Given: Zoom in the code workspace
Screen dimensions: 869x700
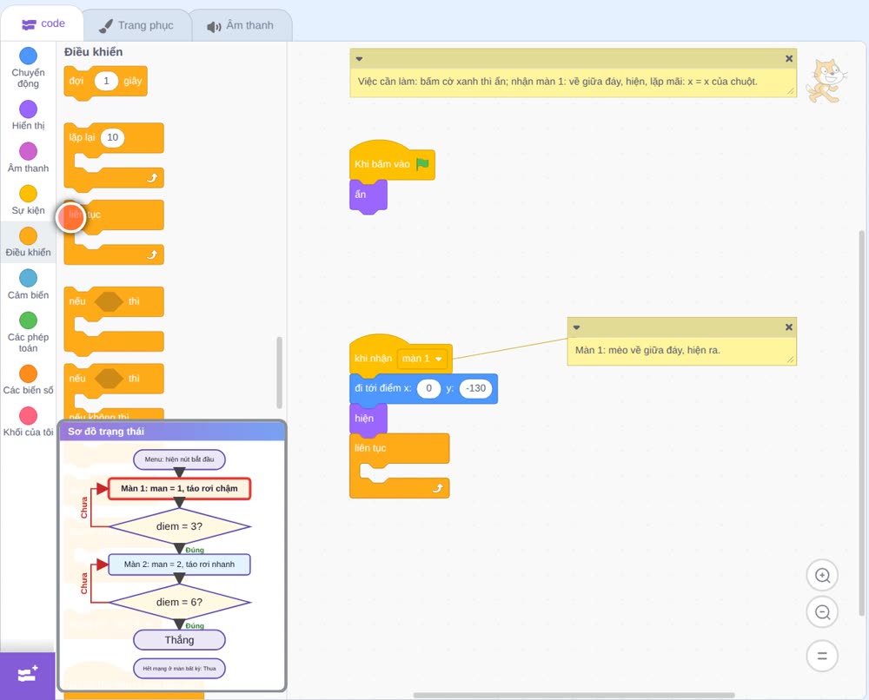Looking at the screenshot, I should pyautogui.click(x=822, y=576).
